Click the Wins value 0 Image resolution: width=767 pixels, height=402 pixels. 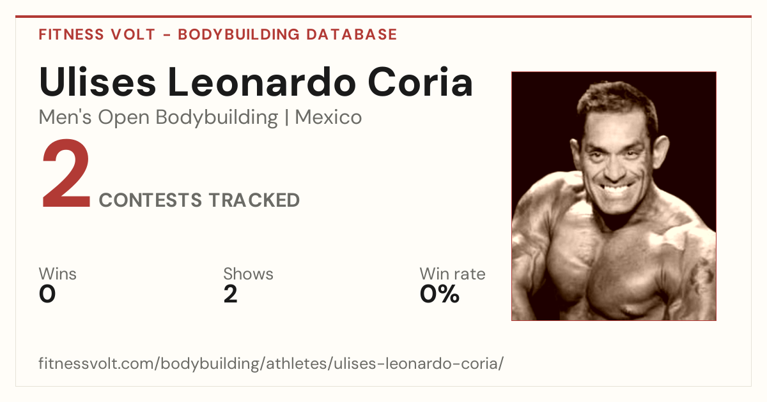pyautogui.click(x=47, y=294)
